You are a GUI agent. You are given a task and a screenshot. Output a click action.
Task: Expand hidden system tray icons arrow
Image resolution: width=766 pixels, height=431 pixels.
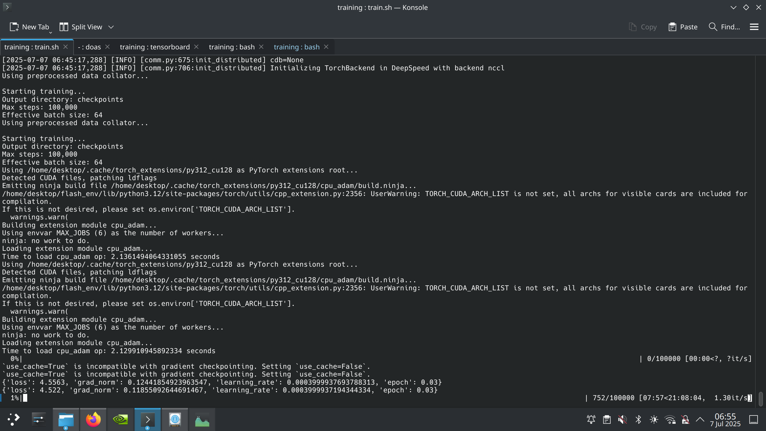click(x=700, y=420)
